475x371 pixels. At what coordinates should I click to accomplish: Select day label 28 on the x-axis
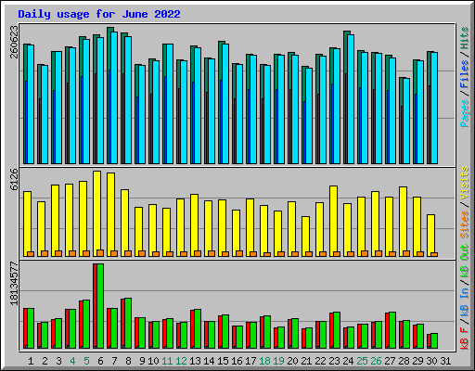[x=404, y=361]
